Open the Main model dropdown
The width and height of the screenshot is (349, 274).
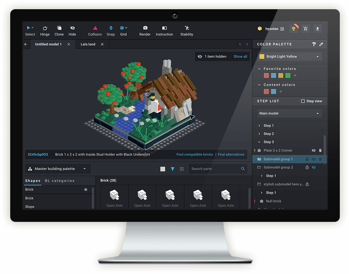click(289, 113)
